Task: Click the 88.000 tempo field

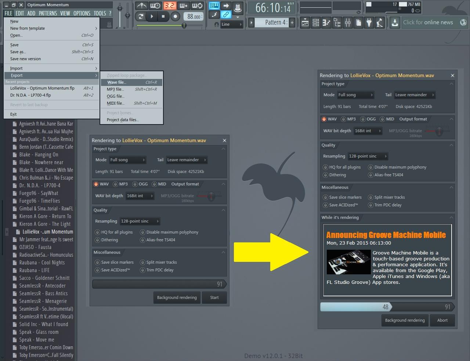Action: click(194, 17)
